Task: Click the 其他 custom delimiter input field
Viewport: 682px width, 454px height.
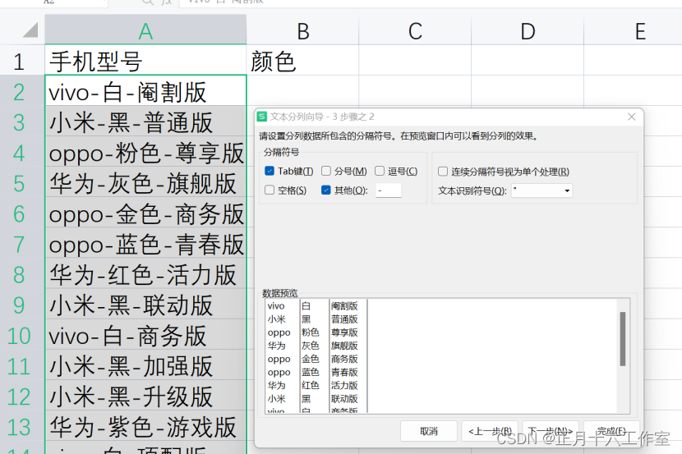Action: [389, 190]
